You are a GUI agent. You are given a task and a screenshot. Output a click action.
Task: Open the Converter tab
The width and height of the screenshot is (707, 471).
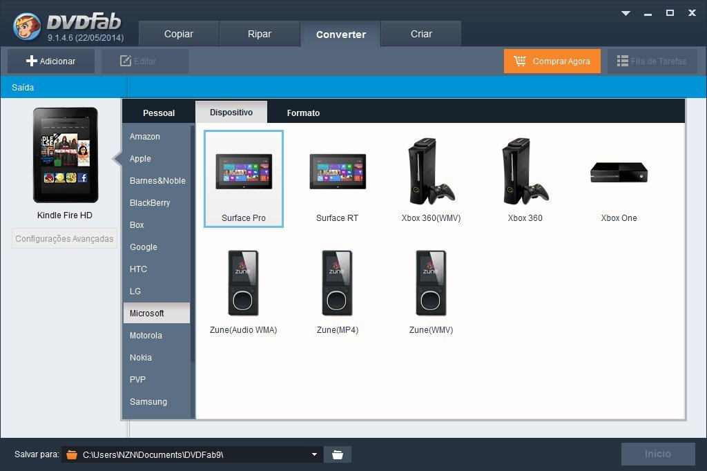(341, 34)
